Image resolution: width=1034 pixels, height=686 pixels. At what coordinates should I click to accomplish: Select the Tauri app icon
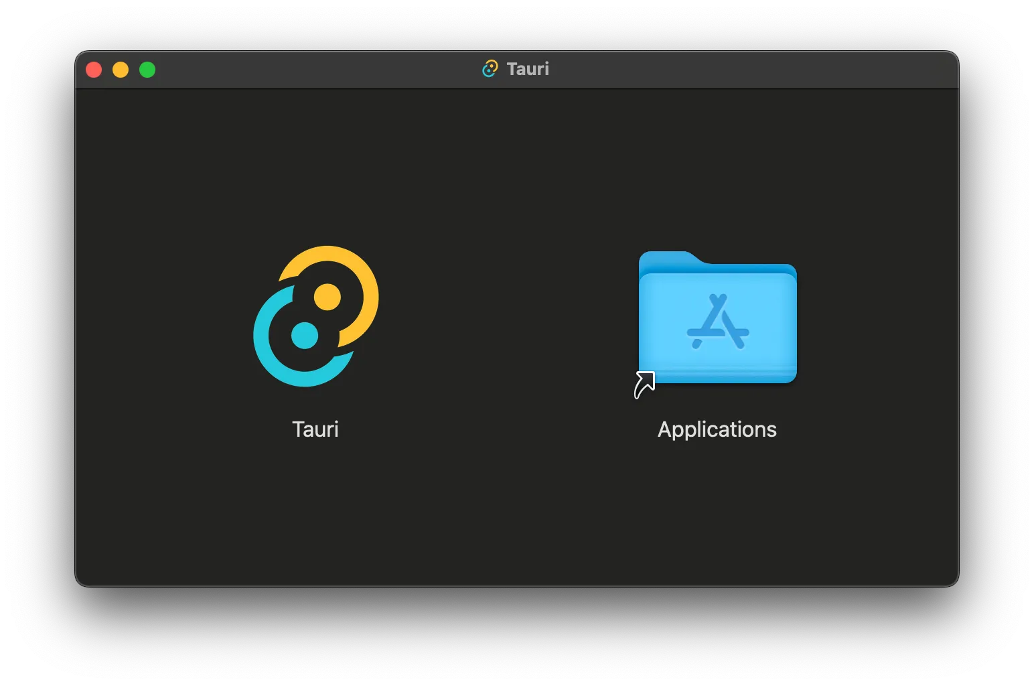click(315, 316)
